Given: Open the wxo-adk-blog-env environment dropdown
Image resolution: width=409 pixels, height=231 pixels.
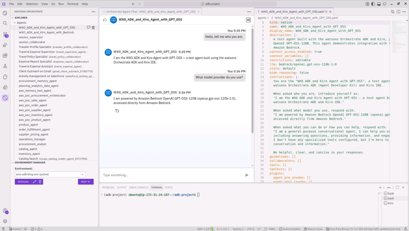Looking at the screenshot, I should 50,174.
